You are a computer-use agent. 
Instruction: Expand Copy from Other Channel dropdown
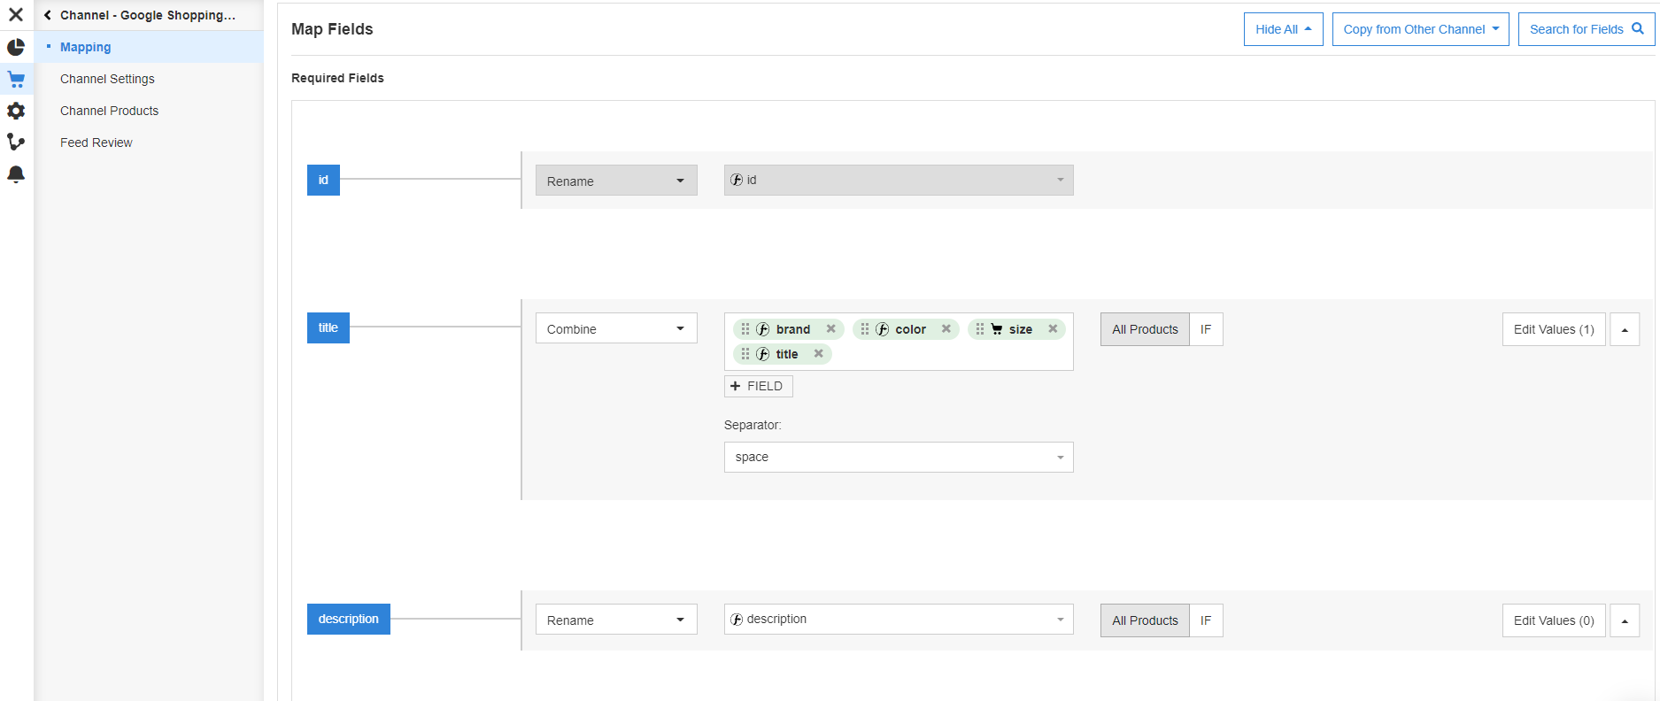click(x=1420, y=29)
